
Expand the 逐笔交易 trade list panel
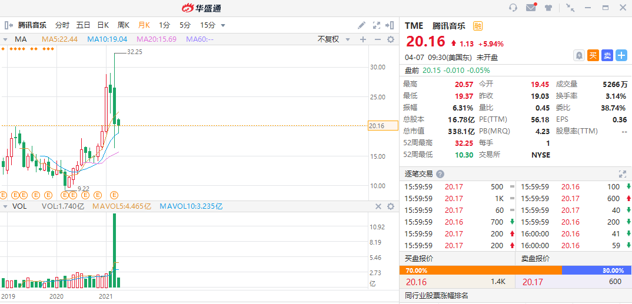pyautogui.click(x=623, y=174)
